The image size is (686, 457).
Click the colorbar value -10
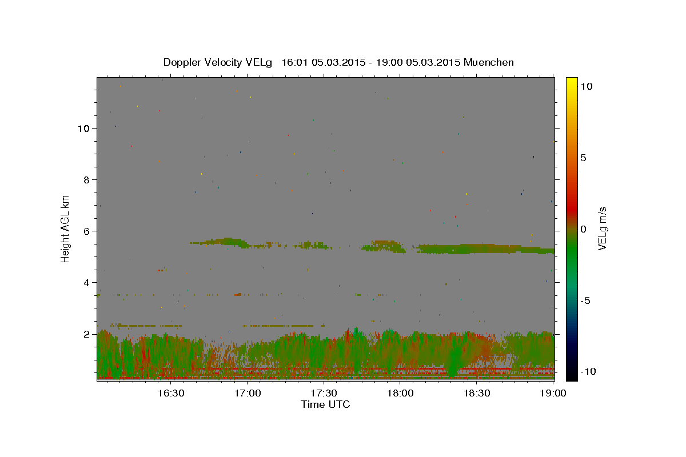tap(588, 371)
